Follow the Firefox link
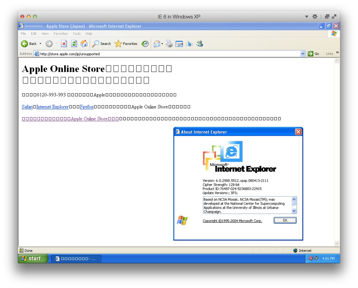Screen dimensions: 358x288 click(87, 107)
